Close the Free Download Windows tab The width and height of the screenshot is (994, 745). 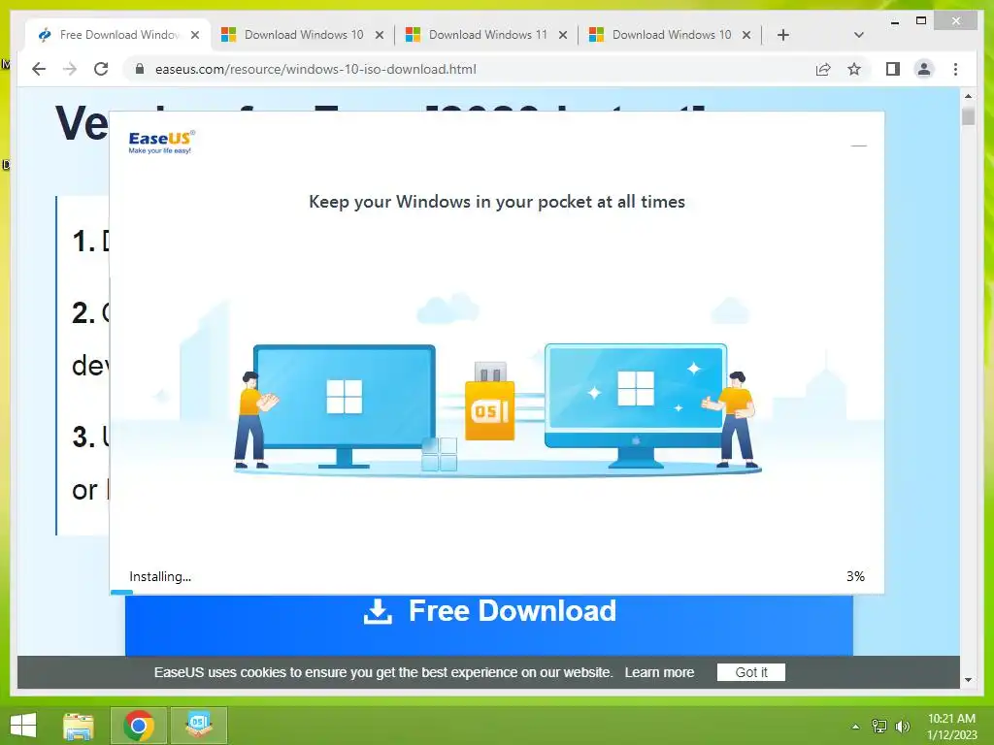tap(195, 35)
